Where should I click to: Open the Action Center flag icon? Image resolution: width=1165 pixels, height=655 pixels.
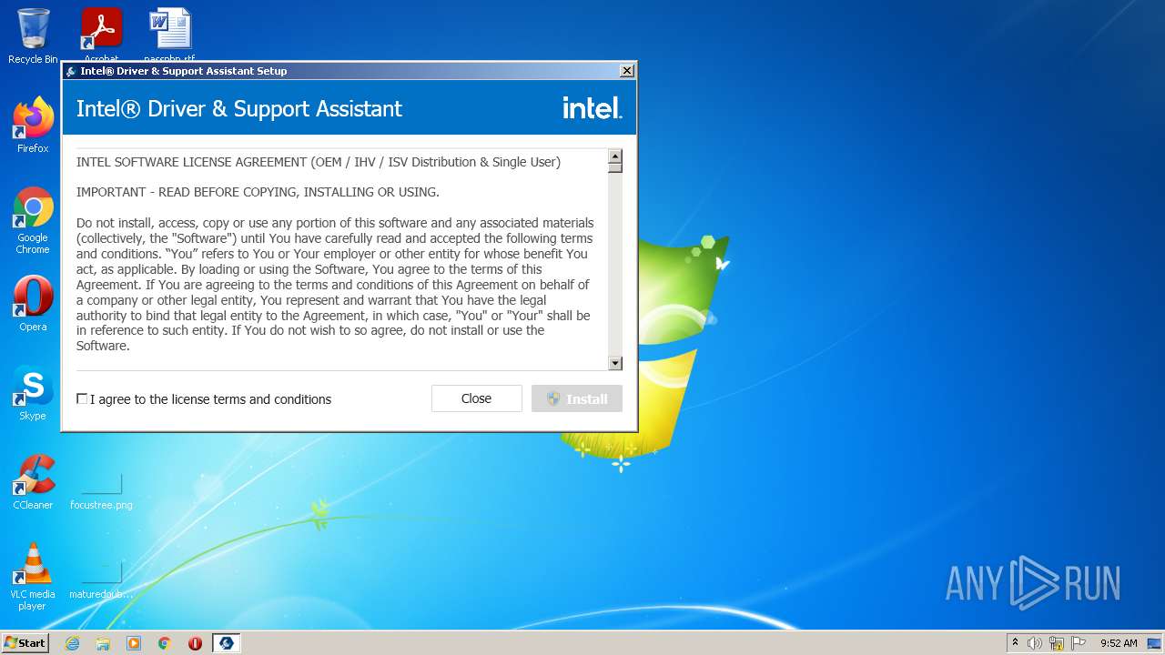(1079, 643)
